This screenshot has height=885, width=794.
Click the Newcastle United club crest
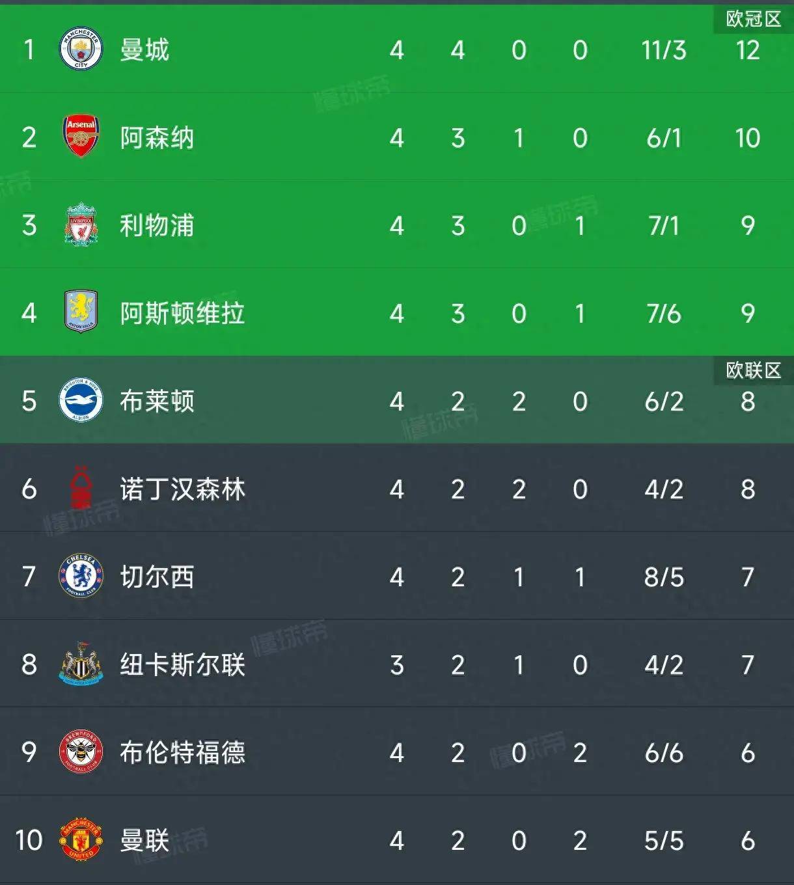coord(81,664)
